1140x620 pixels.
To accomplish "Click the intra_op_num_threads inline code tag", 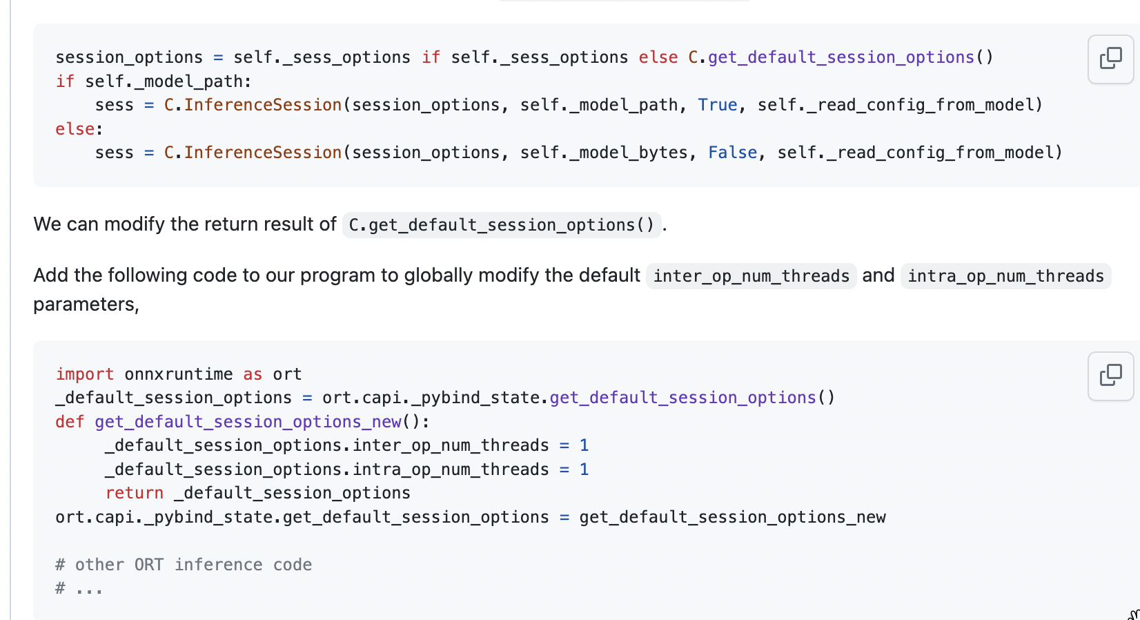I will (x=1005, y=276).
